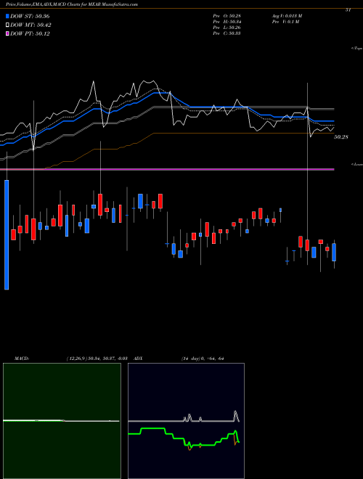Click the last blue candlestick on the right
The width and height of the screenshot is (363, 479).
click(334, 253)
